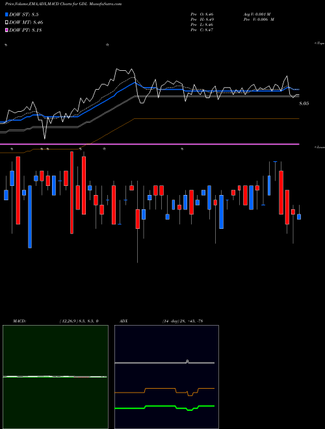Viewport: 325px width, 429px height.
Task: Click the 'DOW ST: 8.5' legend text
Action: pyautogui.click(x=25, y=14)
